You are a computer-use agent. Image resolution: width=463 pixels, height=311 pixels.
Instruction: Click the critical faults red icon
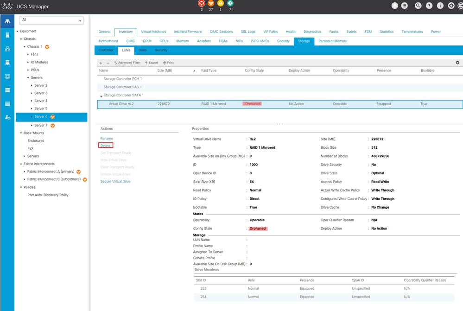click(202, 3)
